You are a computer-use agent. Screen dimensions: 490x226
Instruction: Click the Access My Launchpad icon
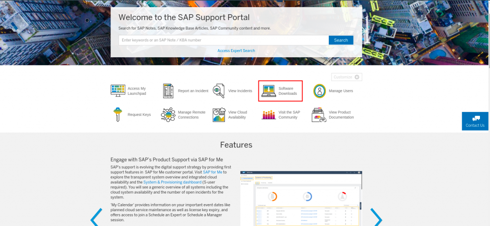118,91
